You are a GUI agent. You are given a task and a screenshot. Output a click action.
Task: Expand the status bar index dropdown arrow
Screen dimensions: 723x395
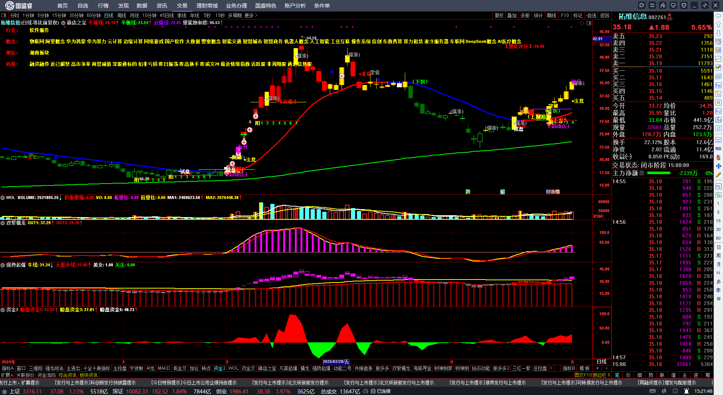tap(5, 392)
